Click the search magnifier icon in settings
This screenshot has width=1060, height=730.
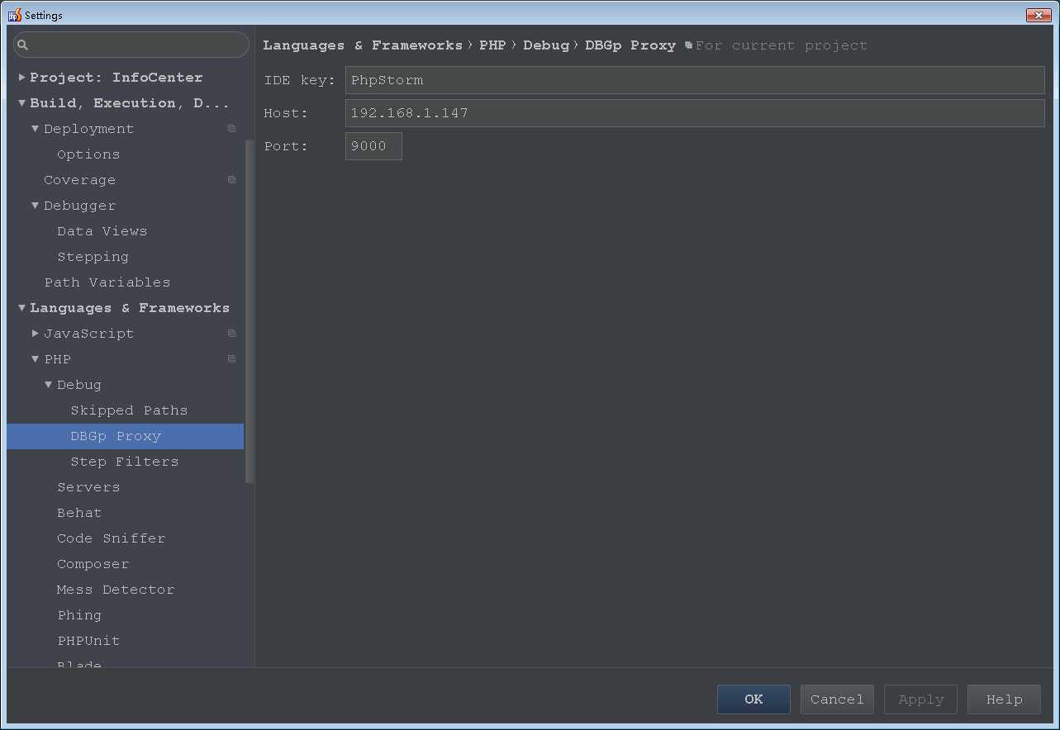23,45
